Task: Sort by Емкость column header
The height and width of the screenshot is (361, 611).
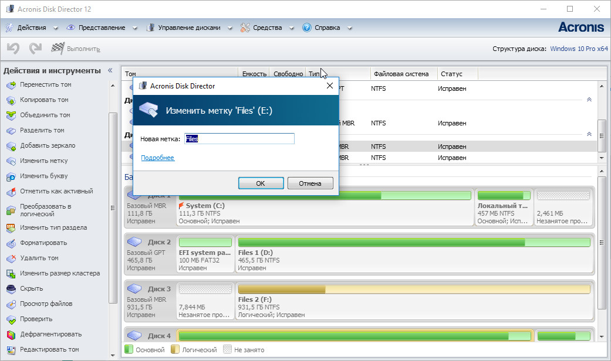Action: (x=254, y=73)
